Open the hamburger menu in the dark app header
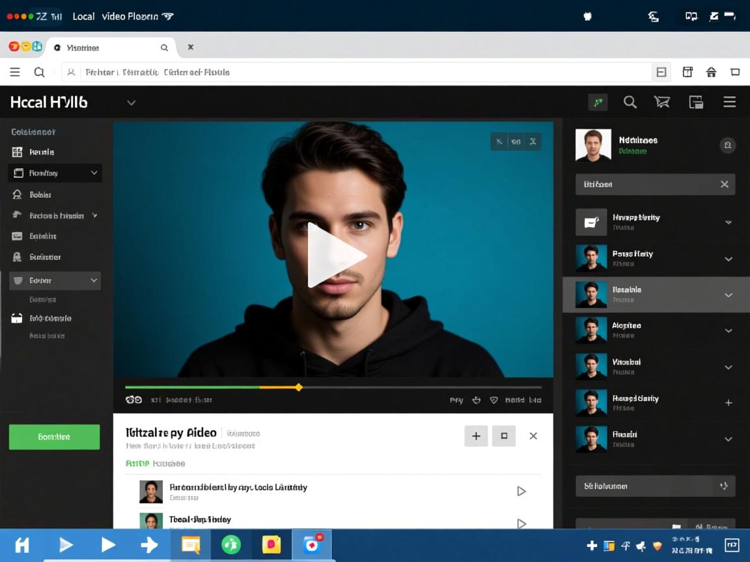Image resolution: width=750 pixels, height=562 pixels. pyautogui.click(x=729, y=102)
